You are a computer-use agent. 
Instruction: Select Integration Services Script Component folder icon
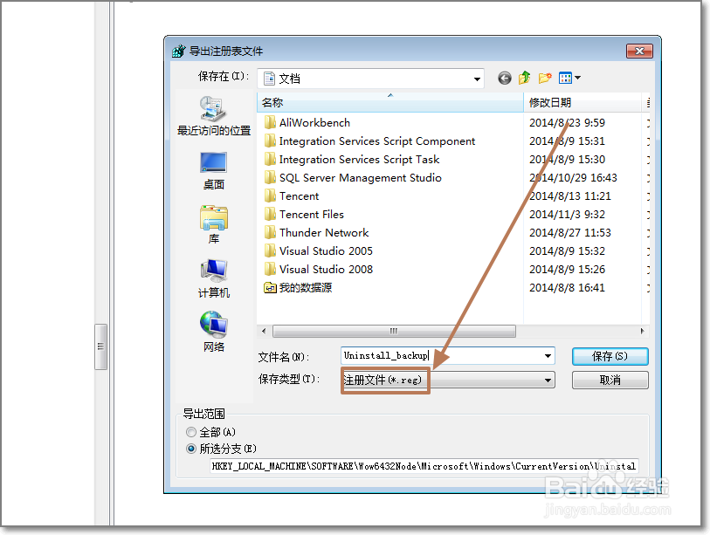270,141
